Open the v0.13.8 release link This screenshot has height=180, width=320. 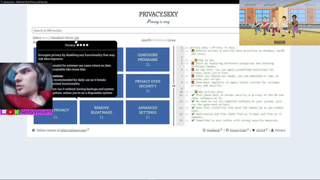[260, 130]
